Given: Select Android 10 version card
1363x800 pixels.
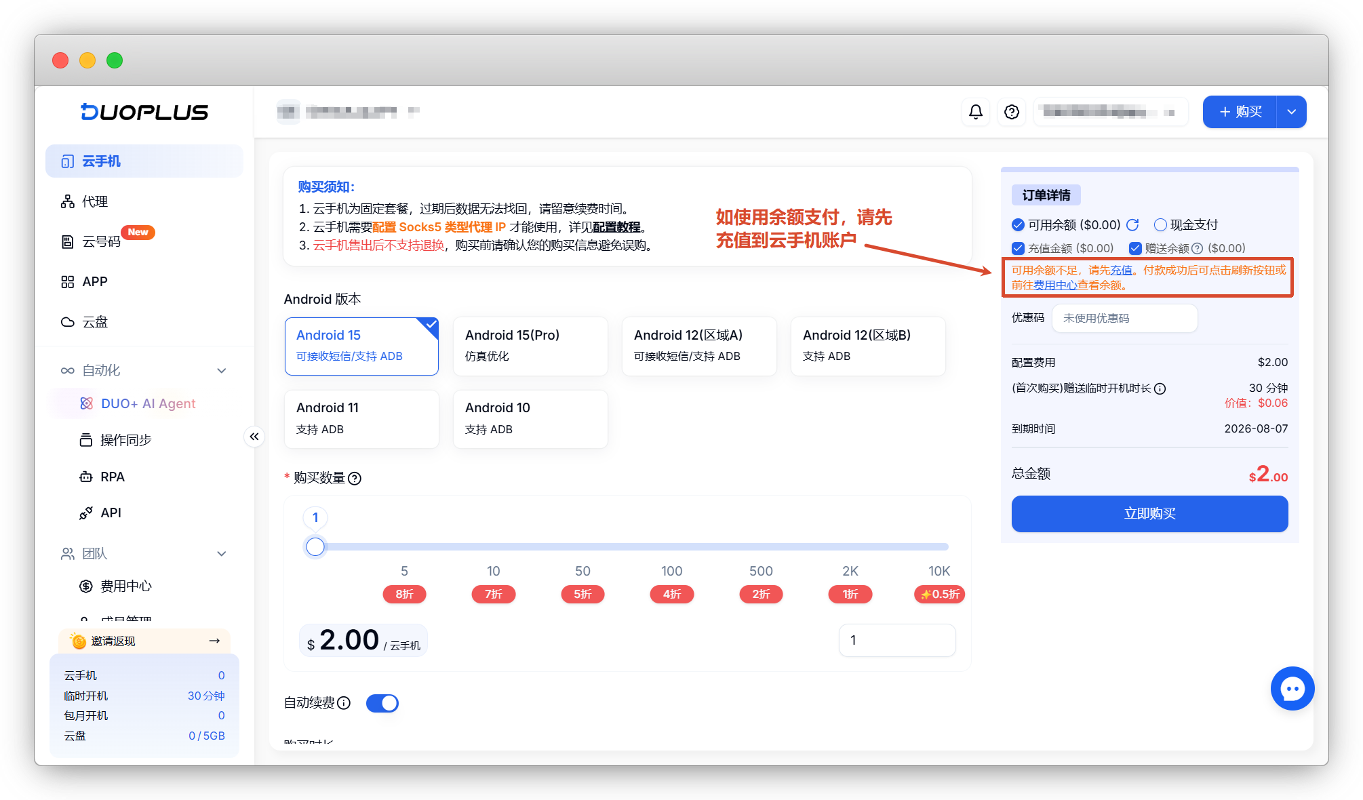Looking at the screenshot, I should coord(530,419).
